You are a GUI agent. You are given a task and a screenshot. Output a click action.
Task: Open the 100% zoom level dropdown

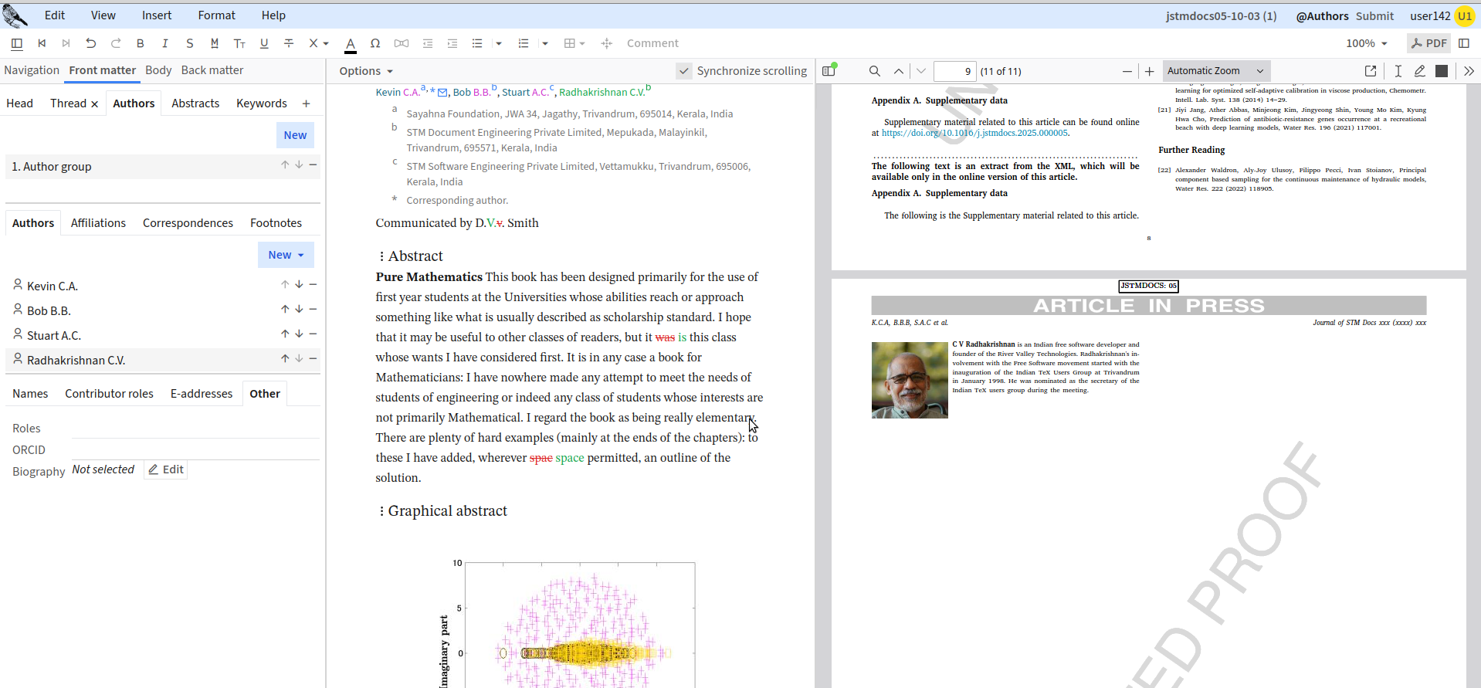1367,43
